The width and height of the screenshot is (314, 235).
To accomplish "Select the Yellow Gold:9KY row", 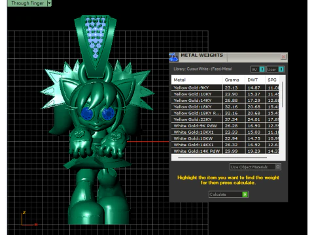I will point(225,87).
